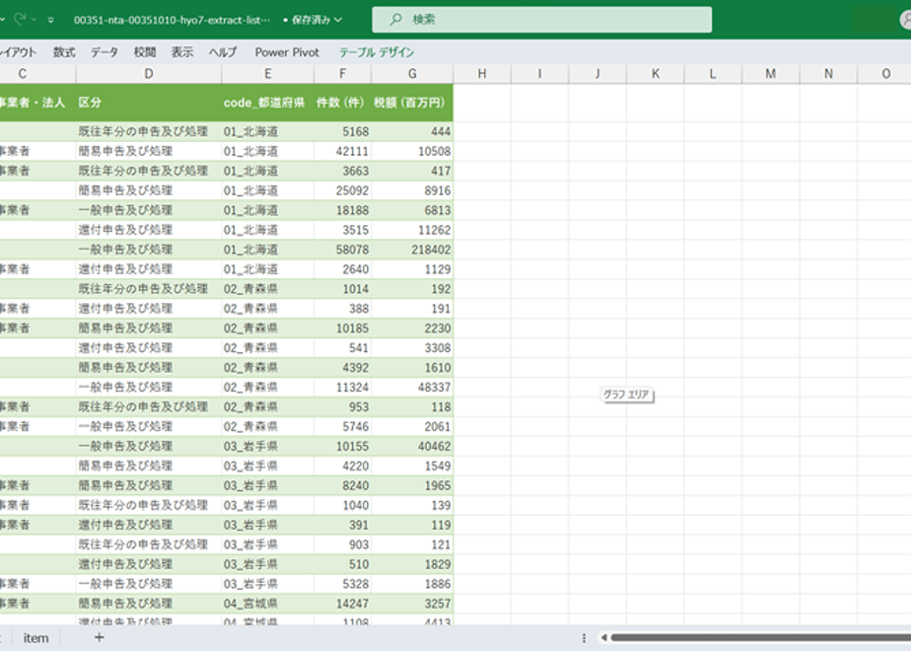This screenshot has height=651, width=911.
Task: Open the ヘルプ tab
Action: click(x=223, y=52)
